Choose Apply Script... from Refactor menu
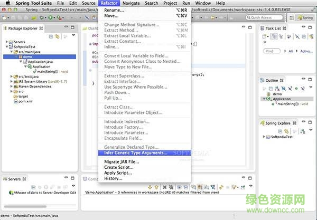The height and width of the screenshot is (220, 317). click(145, 173)
